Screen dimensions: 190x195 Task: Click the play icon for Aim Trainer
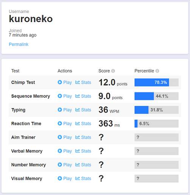pyautogui.click(x=60, y=137)
